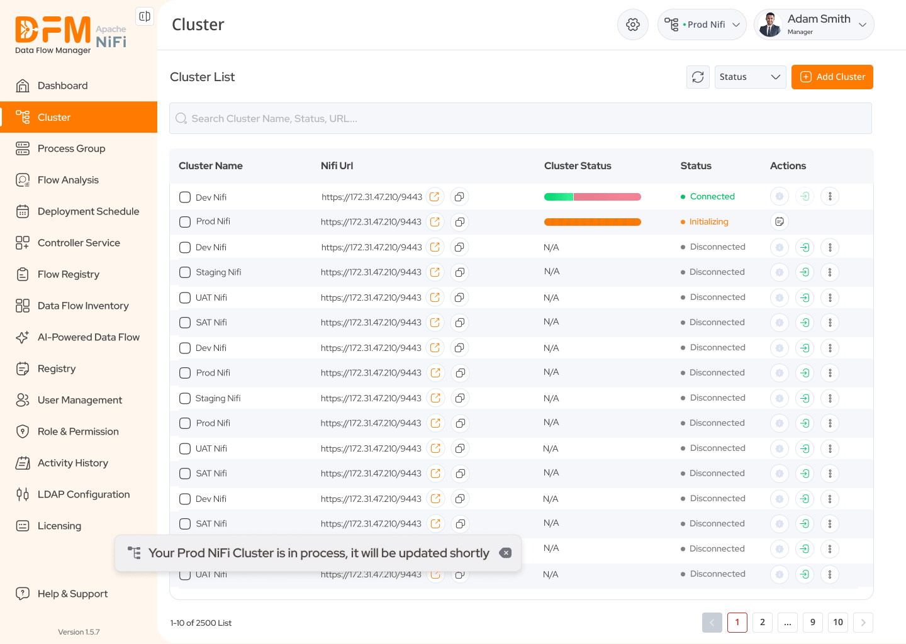Expand Adam Smith account menu chevron
Viewport: 906px width, 644px height.
pos(863,25)
